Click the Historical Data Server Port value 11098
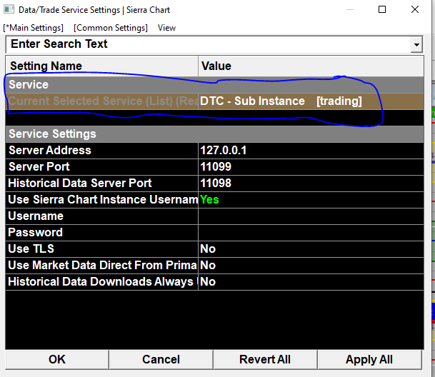 pos(311,183)
